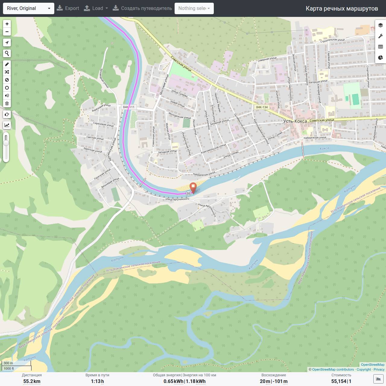Toggle the table view icon
The image size is (386, 386).
[x=380, y=47]
